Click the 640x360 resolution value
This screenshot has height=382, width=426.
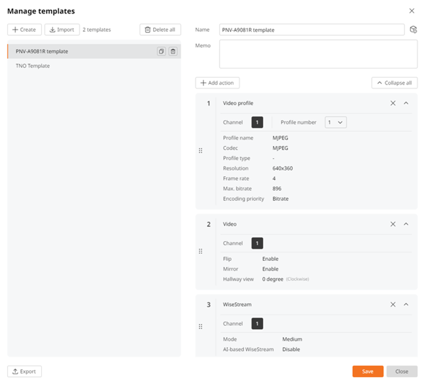point(283,168)
